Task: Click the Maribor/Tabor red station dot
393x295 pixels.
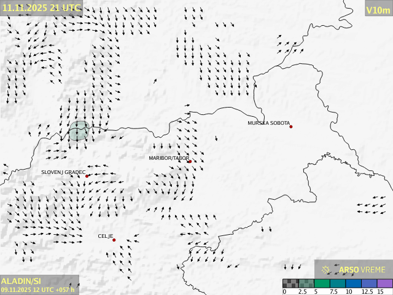Action: point(190,162)
